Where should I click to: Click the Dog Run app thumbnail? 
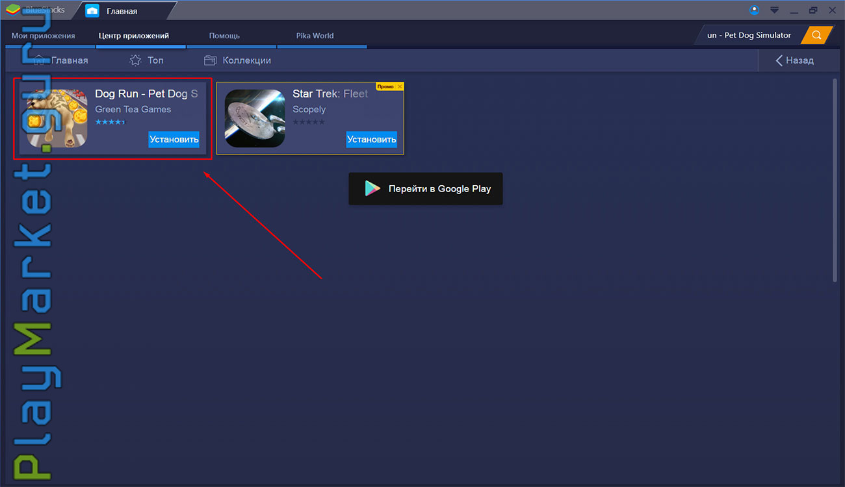57,118
